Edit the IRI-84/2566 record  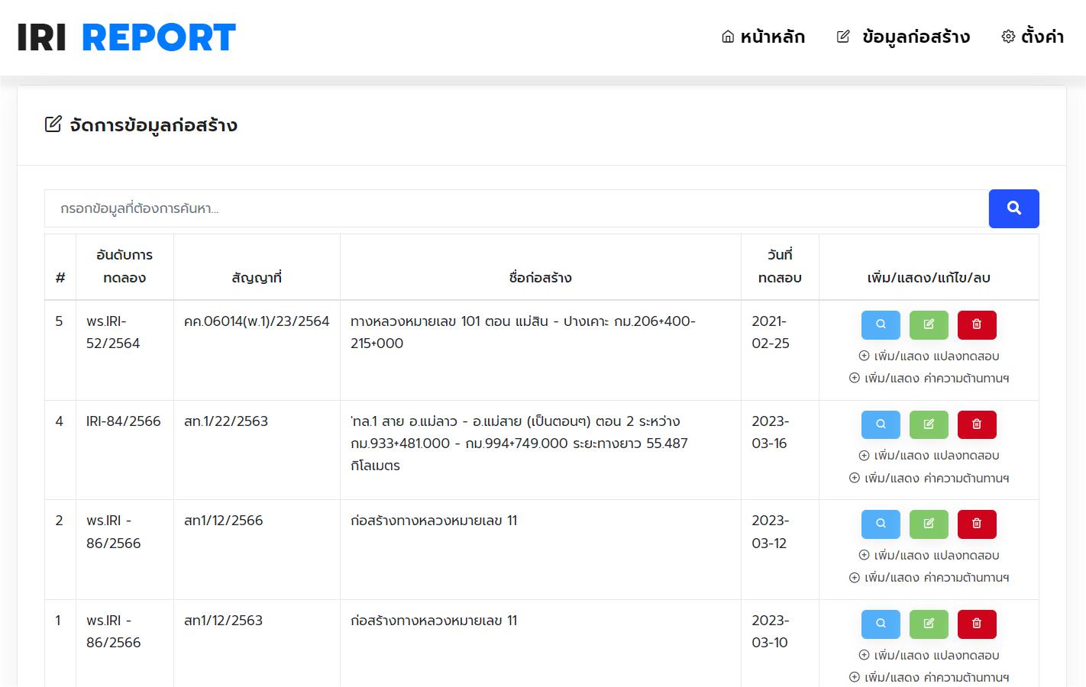click(929, 424)
